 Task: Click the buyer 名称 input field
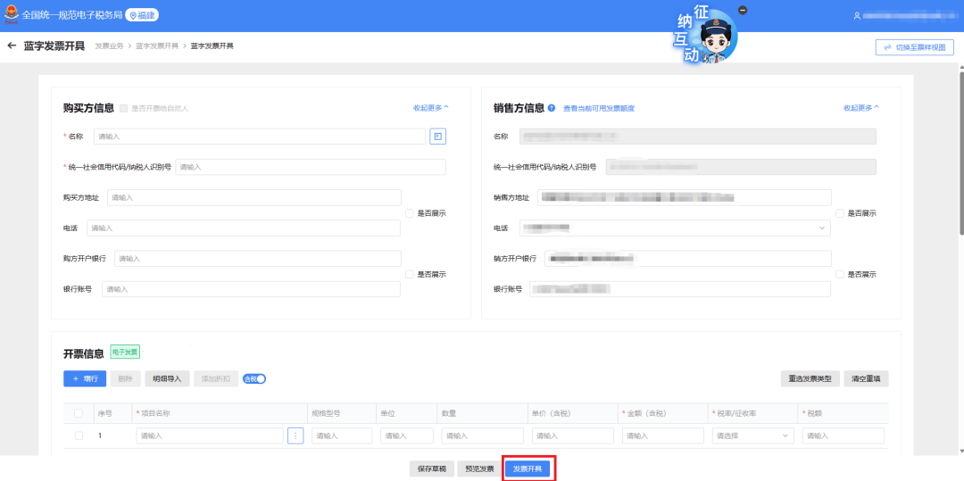coord(259,137)
